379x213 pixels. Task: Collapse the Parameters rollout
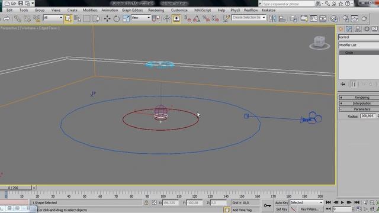point(359,109)
